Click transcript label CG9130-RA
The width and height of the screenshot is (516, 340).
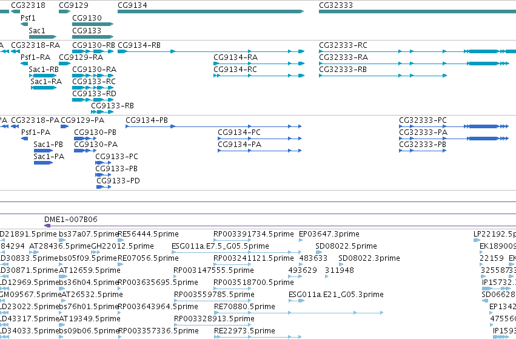pyautogui.click(x=95, y=69)
